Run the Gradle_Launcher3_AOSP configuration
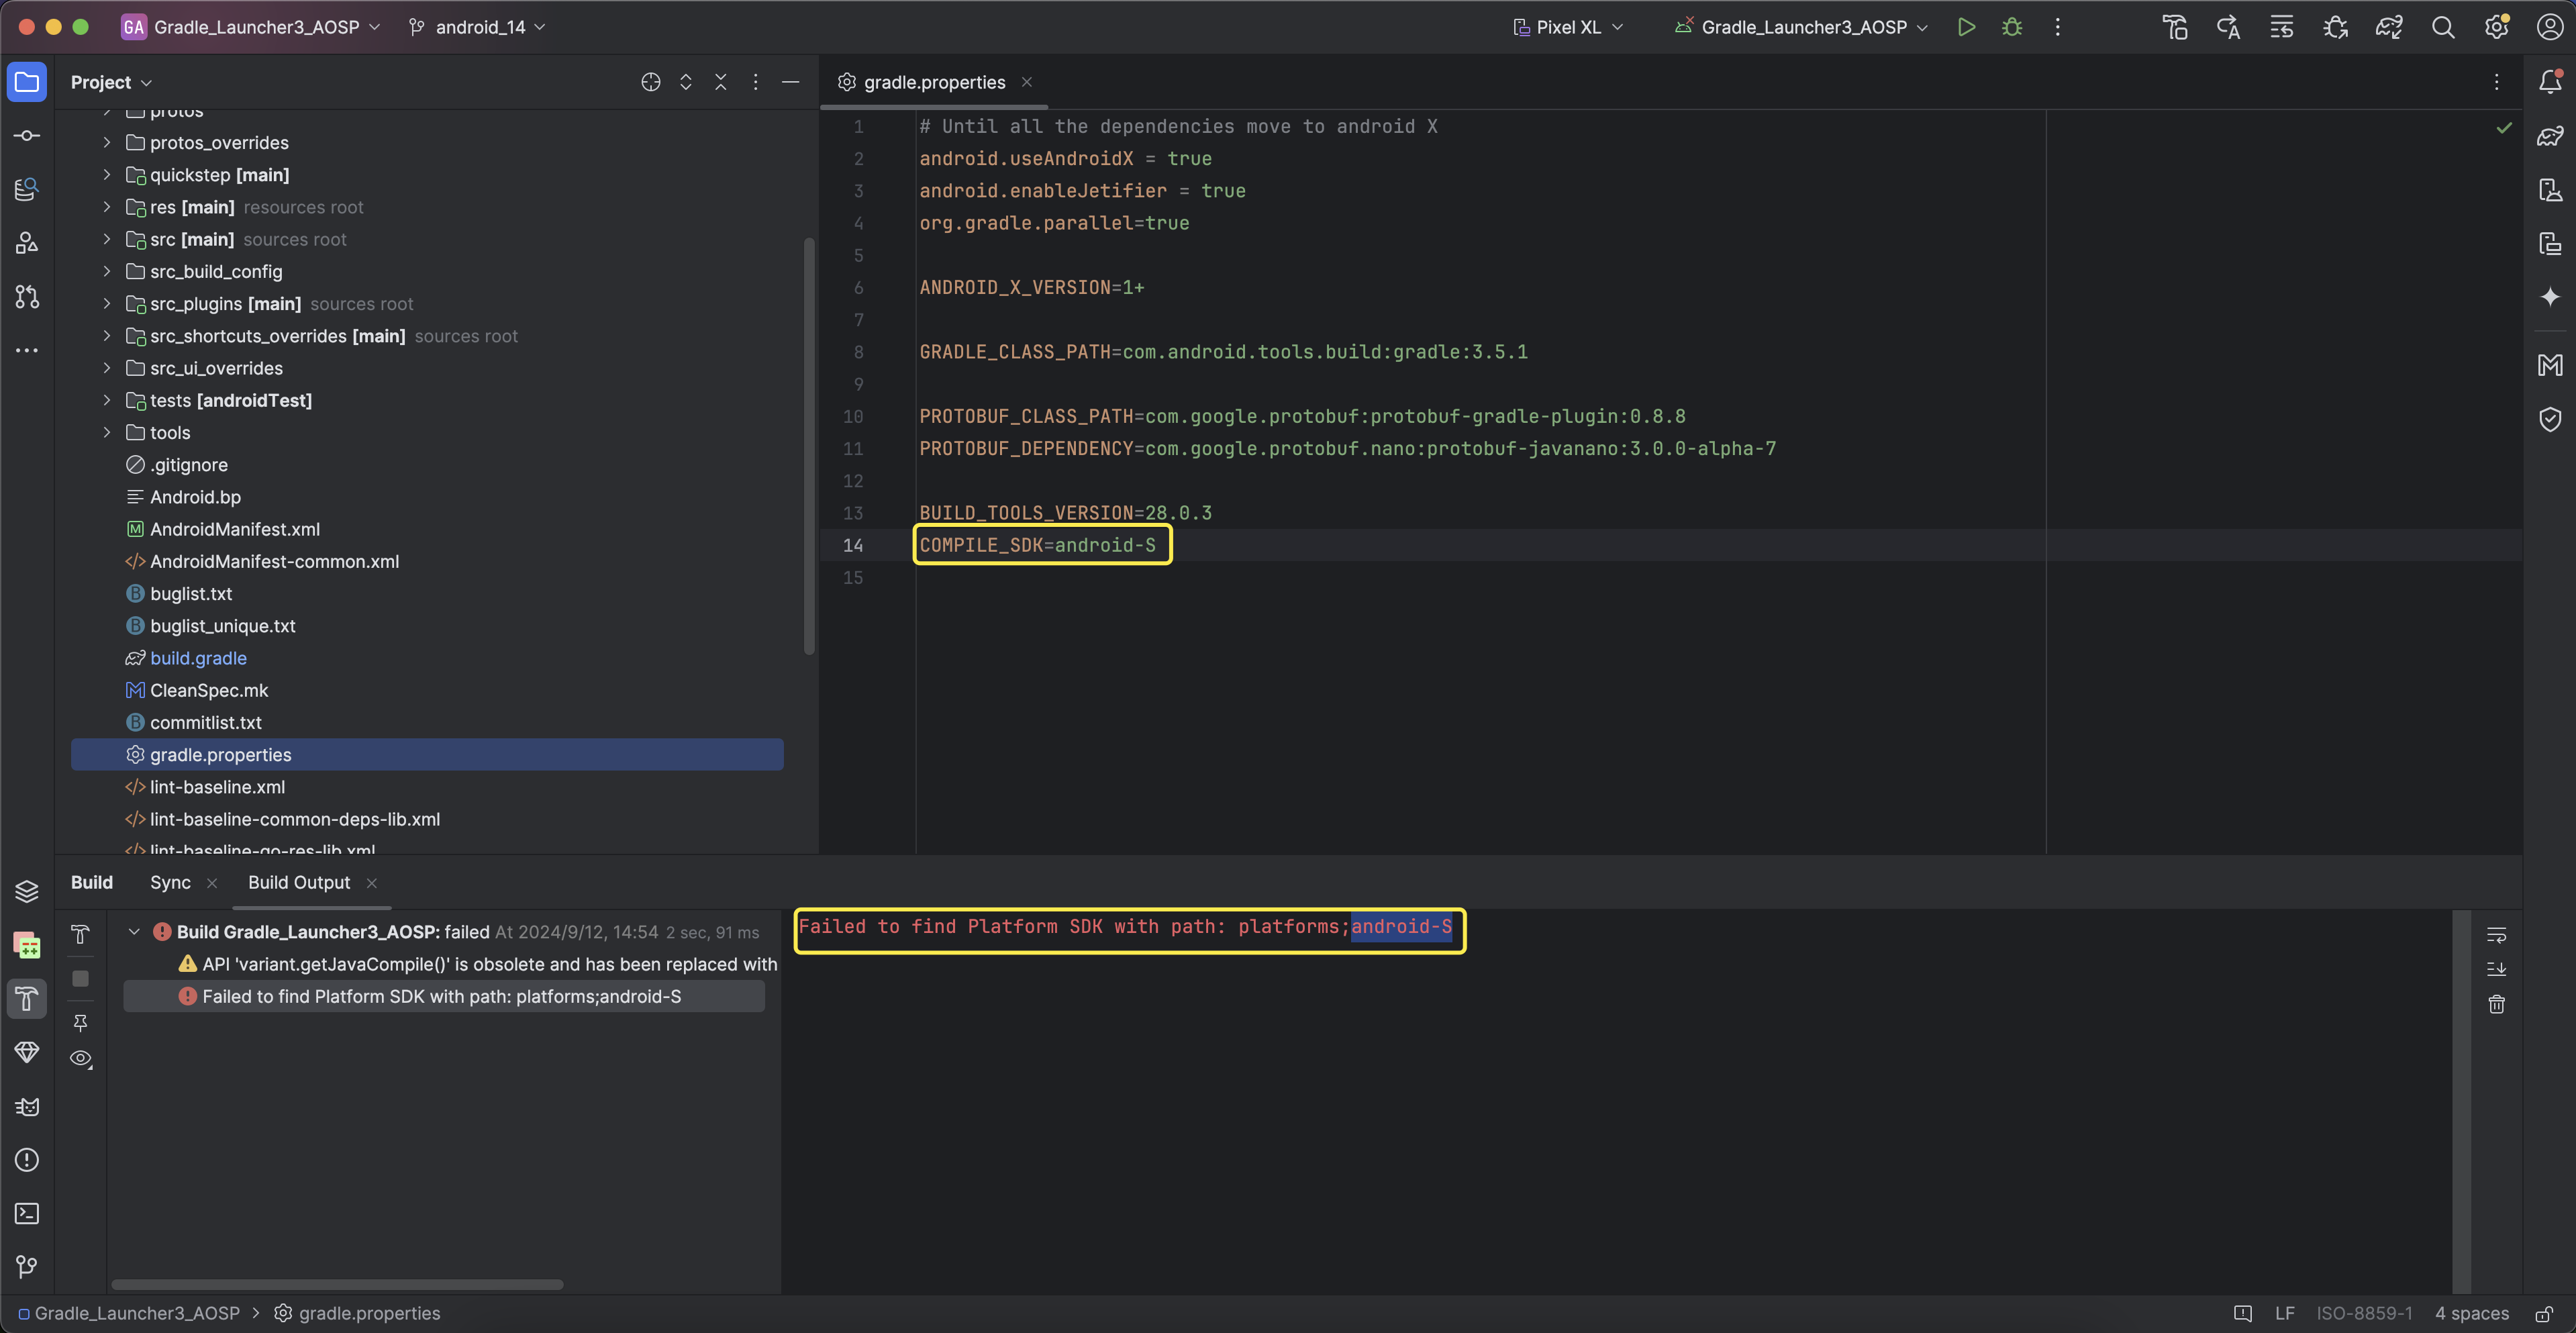 pyautogui.click(x=1966, y=27)
